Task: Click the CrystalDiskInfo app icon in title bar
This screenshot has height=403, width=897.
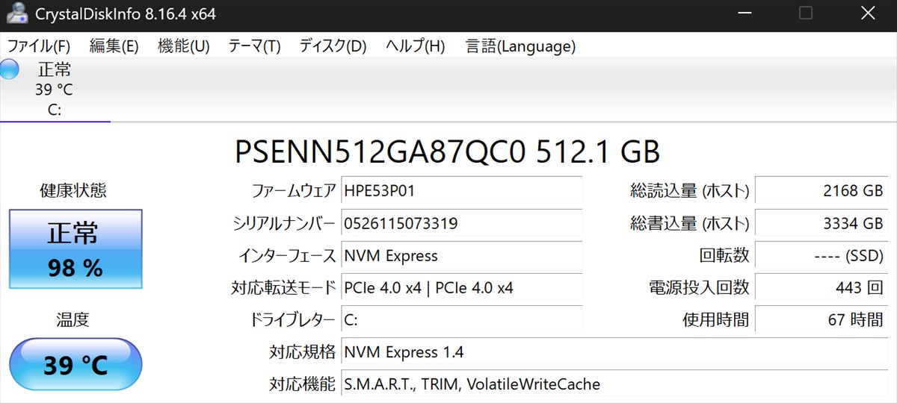Action: coord(16,13)
